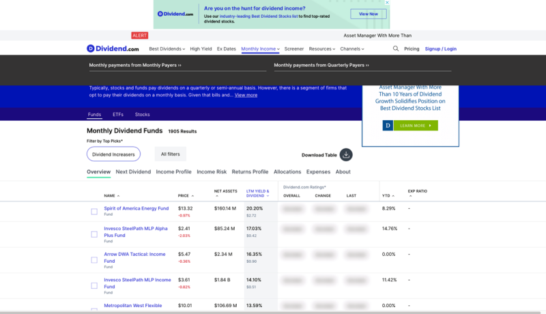Go to the Dividend.com home logo
Screen dimensions: 546x314
113,48
